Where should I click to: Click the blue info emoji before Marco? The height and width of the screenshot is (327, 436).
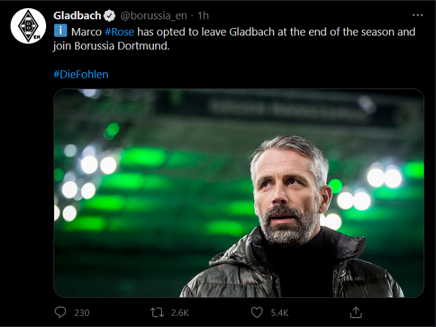coord(60,31)
